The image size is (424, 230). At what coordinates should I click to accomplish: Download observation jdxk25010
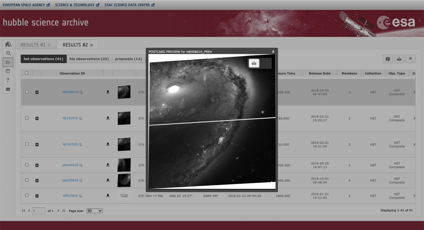108,180
